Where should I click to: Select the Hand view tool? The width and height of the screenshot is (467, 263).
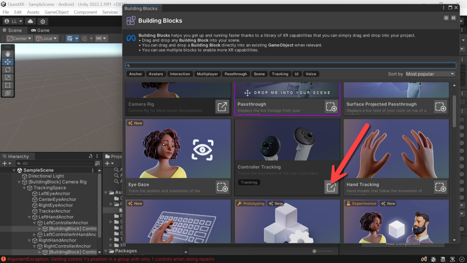tap(8, 54)
